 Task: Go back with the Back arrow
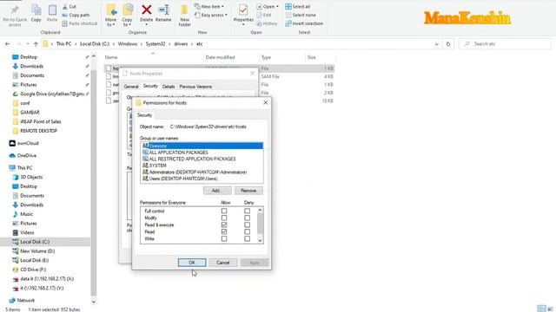pyautogui.click(x=8, y=44)
